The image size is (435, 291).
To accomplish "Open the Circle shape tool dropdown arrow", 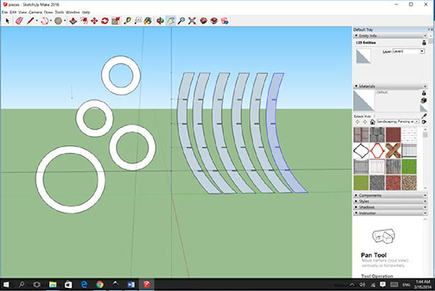I will click(x=65, y=21).
